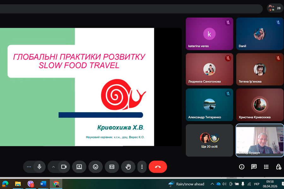The height and width of the screenshot is (189, 284).
Task: Show the 28 participants list
Action: point(275,8)
